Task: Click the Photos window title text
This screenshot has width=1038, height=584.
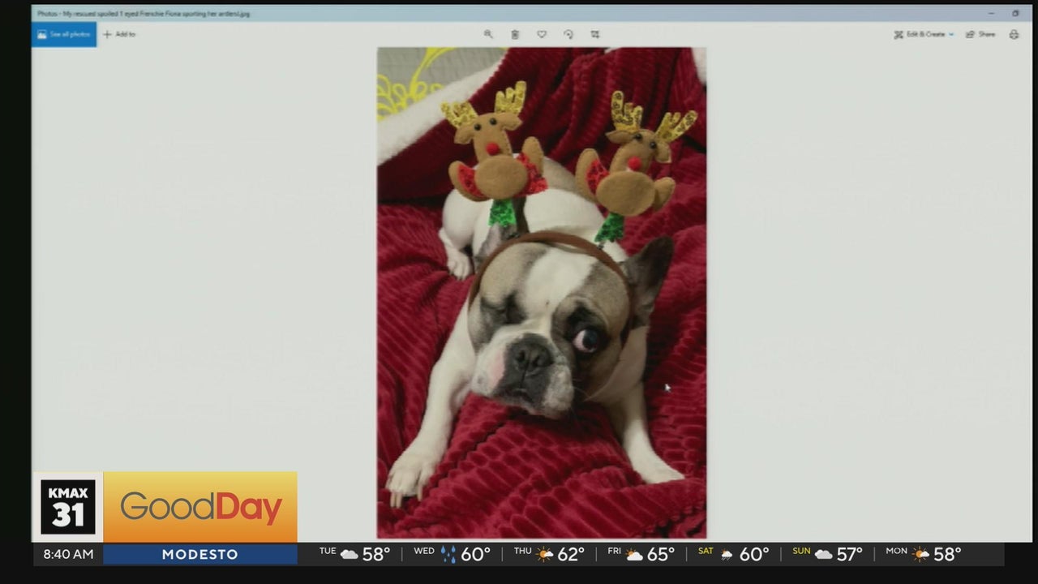Action: (144, 14)
